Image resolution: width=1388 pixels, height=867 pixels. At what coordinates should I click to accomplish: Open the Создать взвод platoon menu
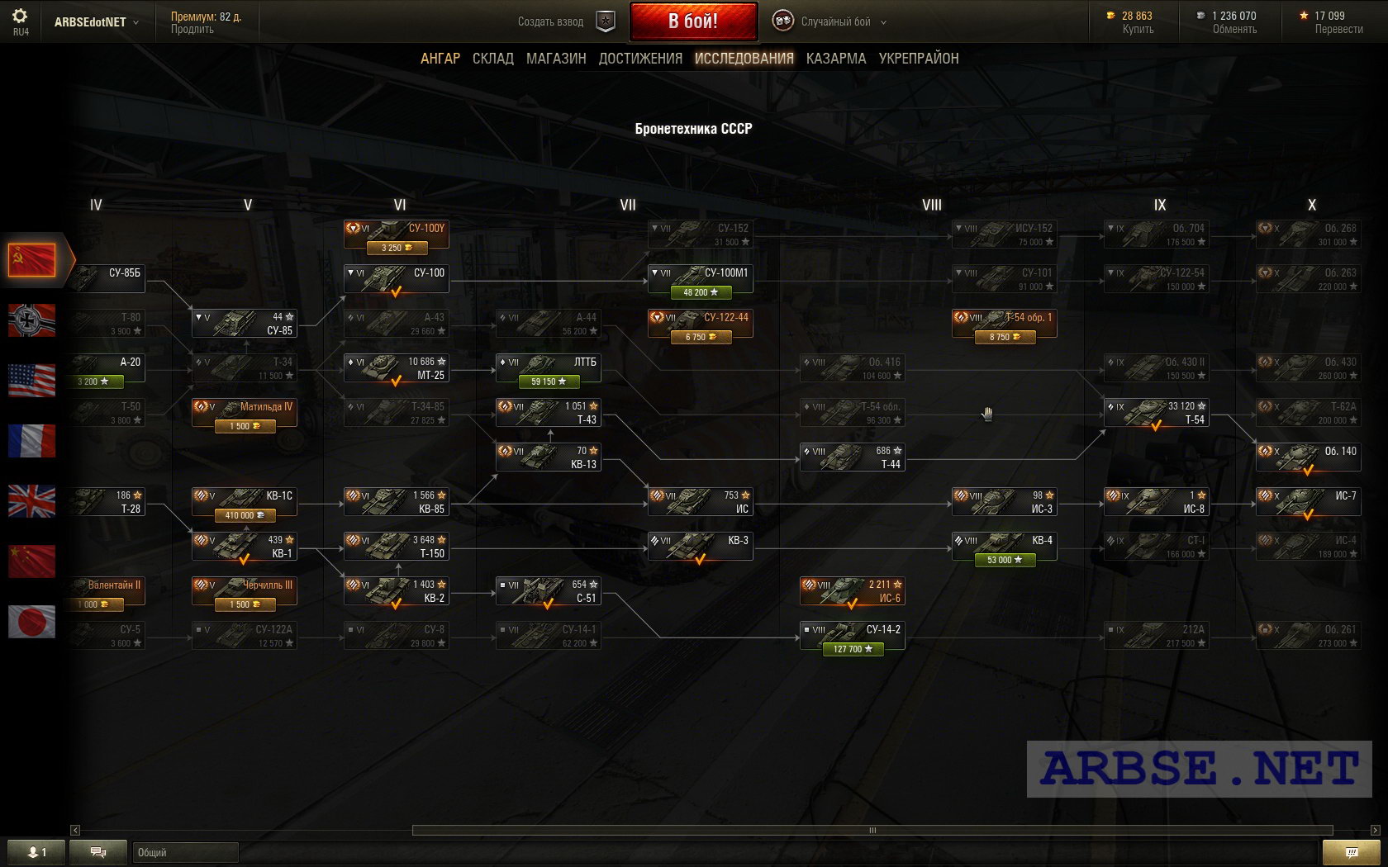pyautogui.click(x=567, y=21)
